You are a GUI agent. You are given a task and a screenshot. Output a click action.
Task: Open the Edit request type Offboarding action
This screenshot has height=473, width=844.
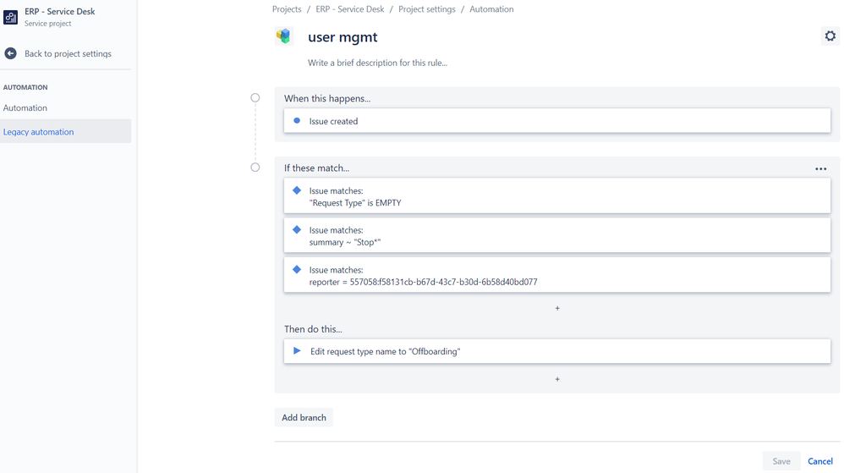point(557,350)
